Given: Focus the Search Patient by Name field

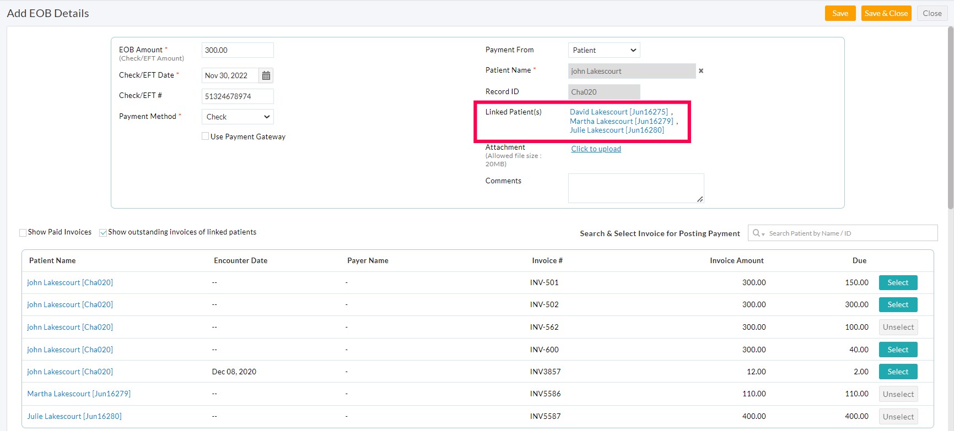Looking at the screenshot, I should (849, 233).
